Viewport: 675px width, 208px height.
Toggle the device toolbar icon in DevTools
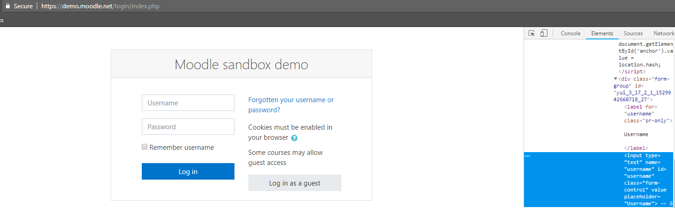click(544, 33)
